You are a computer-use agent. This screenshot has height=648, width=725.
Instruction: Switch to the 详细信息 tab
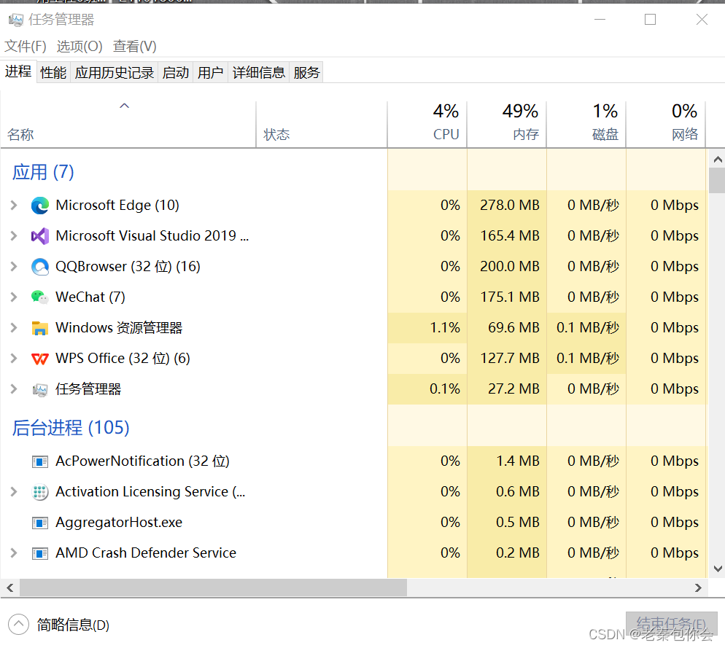click(x=258, y=73)
